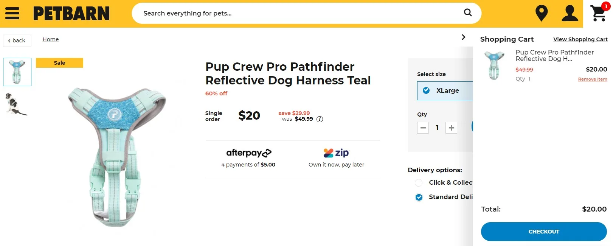Click the search magnifier icon

point(468,13)
